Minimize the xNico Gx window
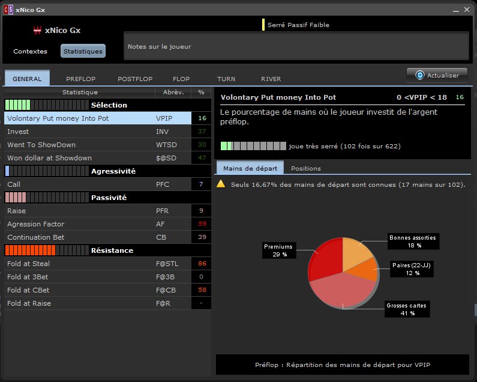The image size is (477, 382). point(456,10)
